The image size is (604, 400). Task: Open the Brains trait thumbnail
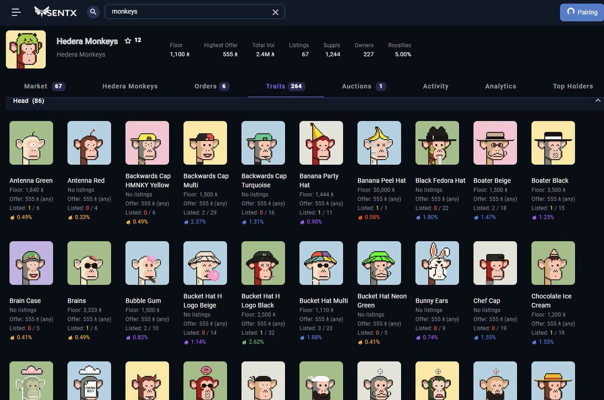click(x=89, y=263)
